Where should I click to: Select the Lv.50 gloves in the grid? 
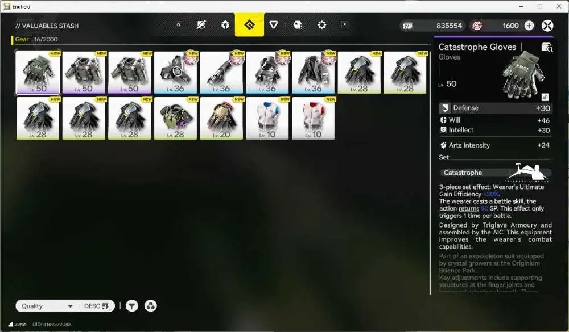tap(38, 72)
